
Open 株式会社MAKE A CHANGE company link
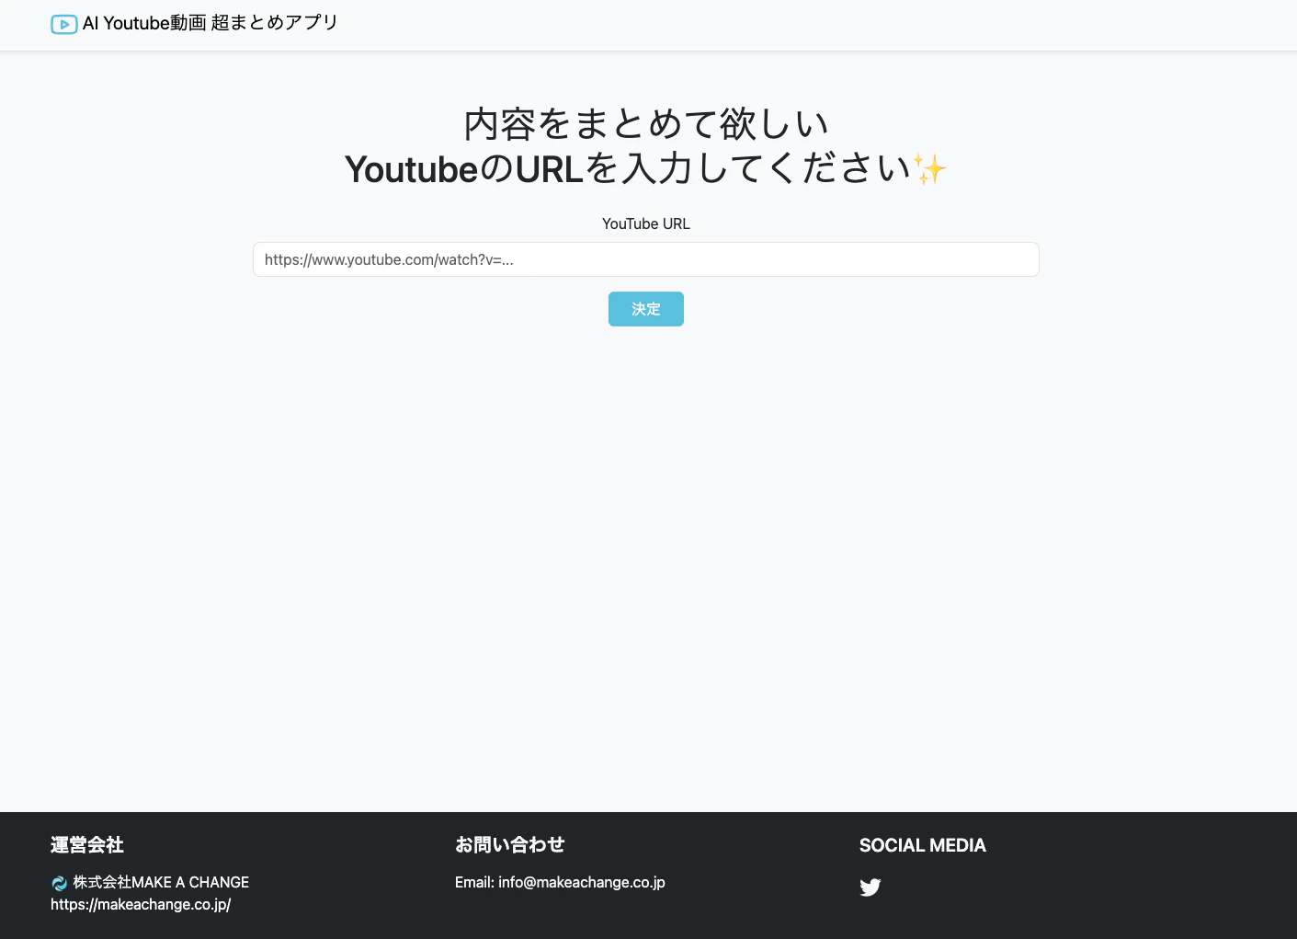pos(161,882)
